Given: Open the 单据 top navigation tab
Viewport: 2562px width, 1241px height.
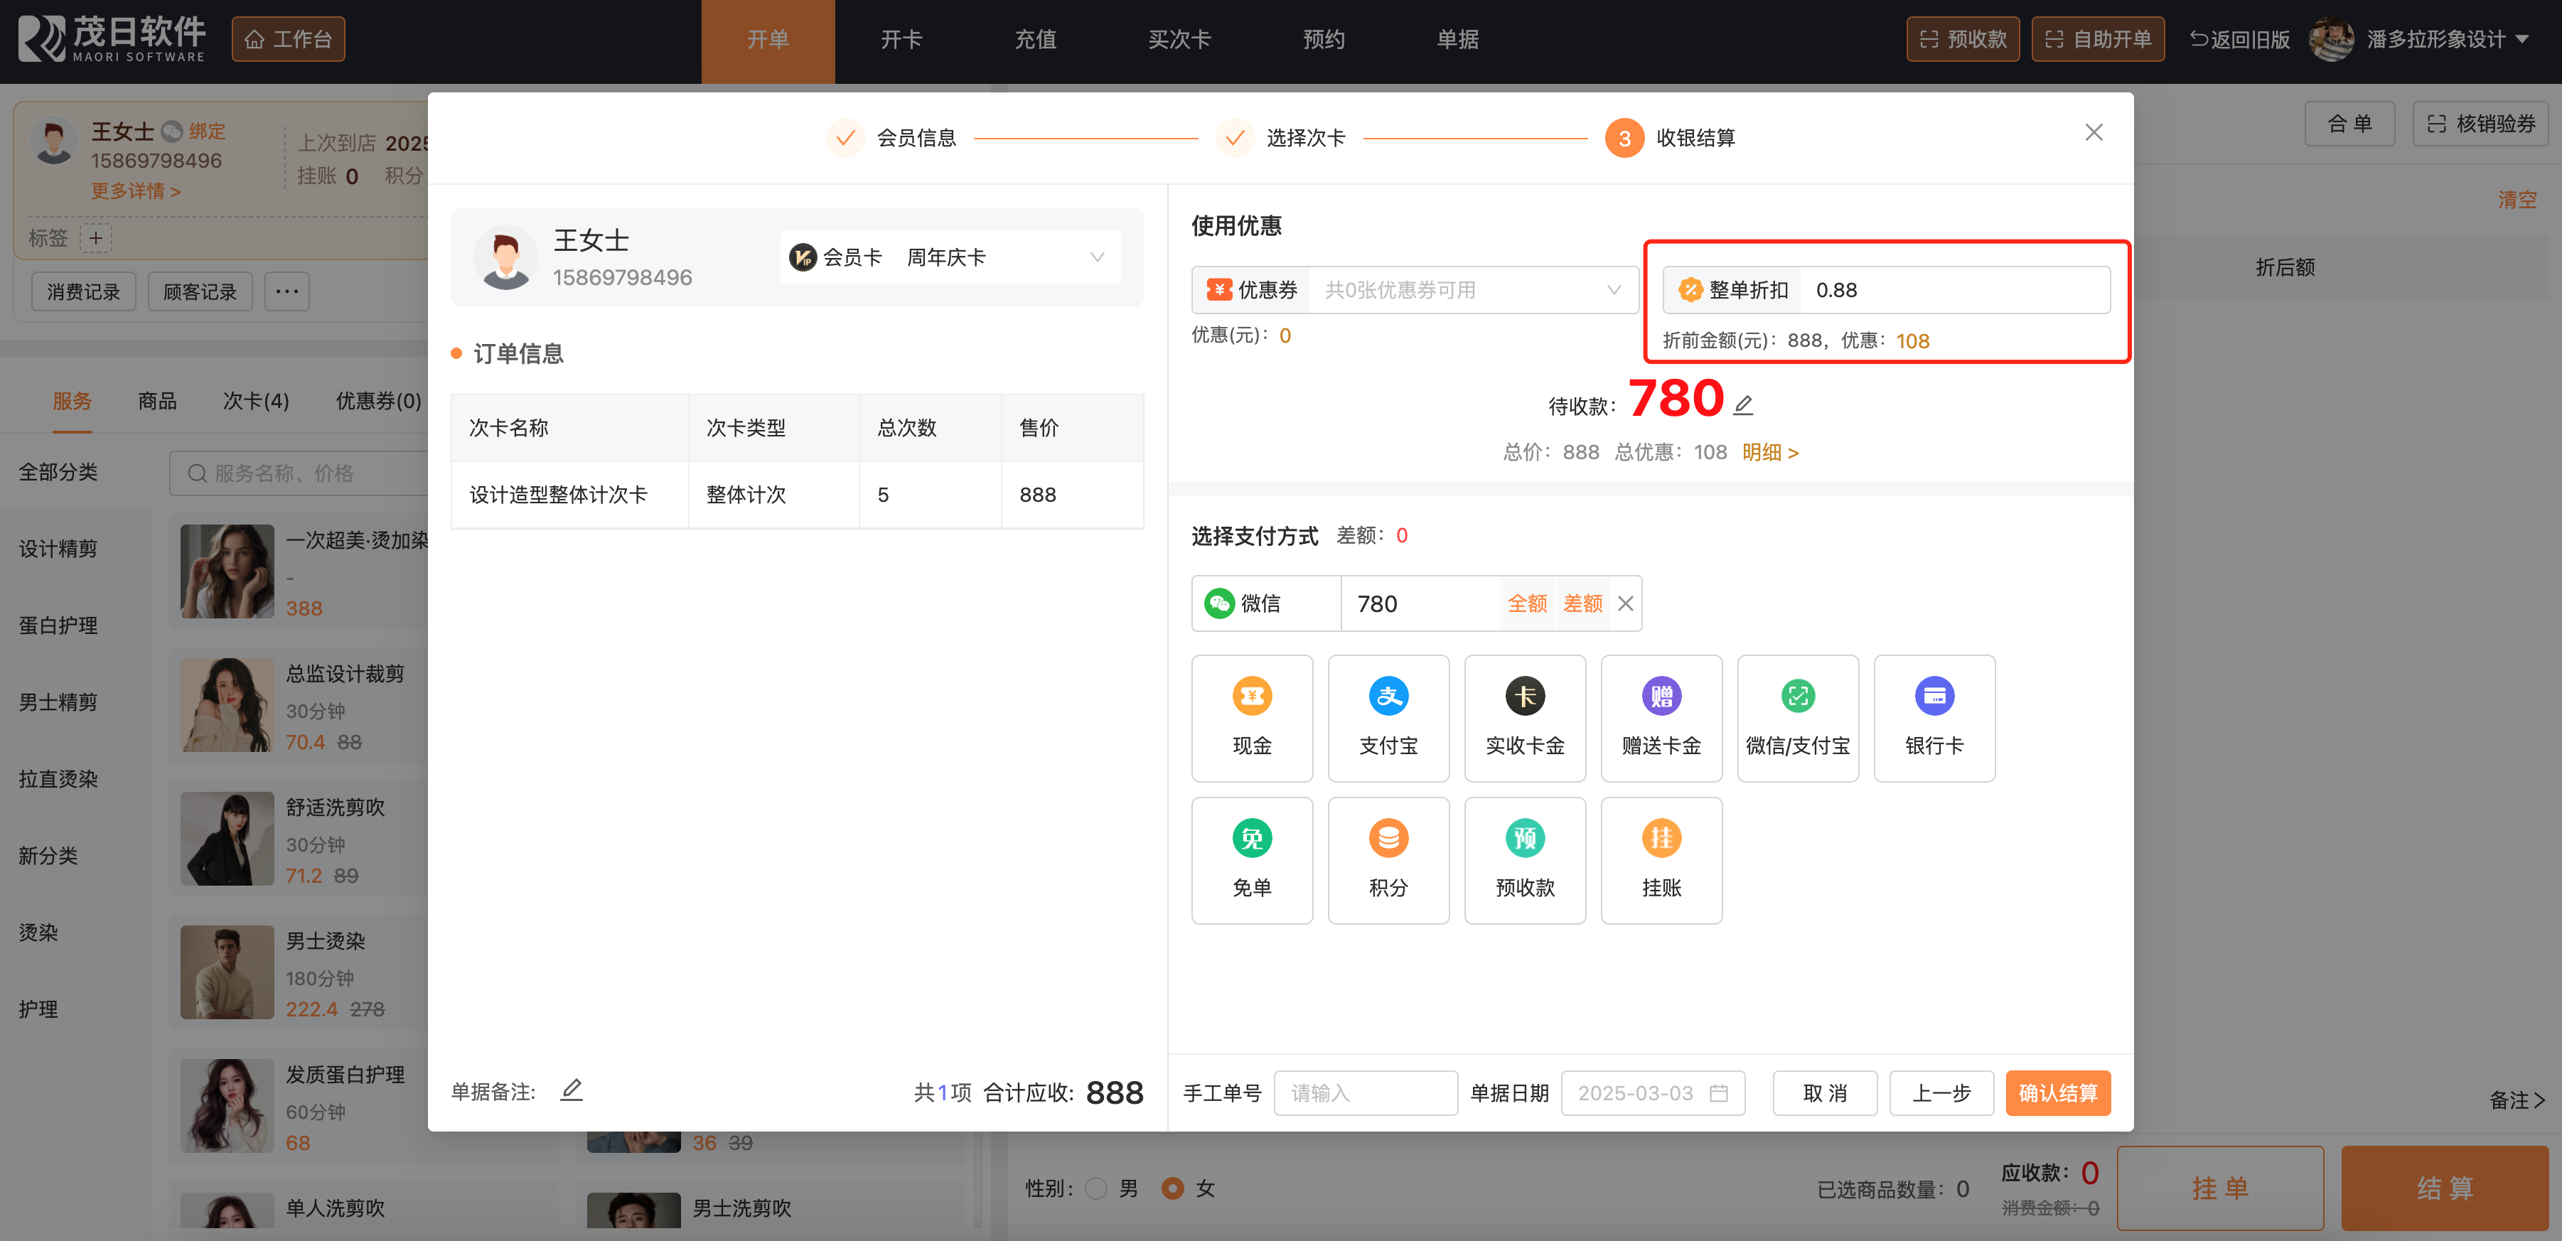Looking at the screenshot, I should tap(1457, 39).
